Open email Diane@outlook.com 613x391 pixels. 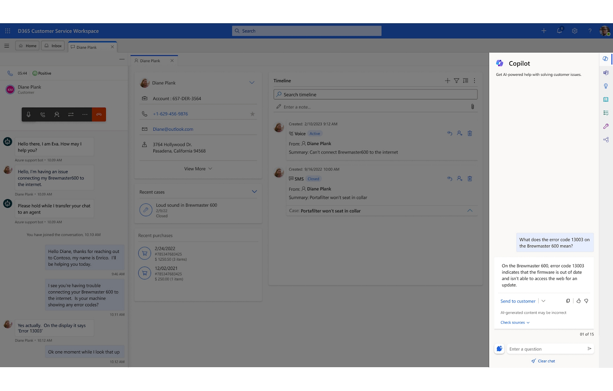pyautogui.click(x=173, y=129)
